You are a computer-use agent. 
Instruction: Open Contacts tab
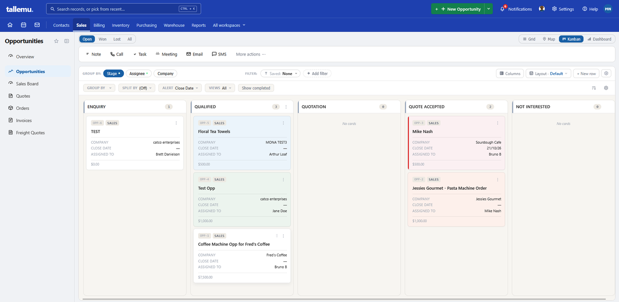pyautogui.click(x=61, y=25)
